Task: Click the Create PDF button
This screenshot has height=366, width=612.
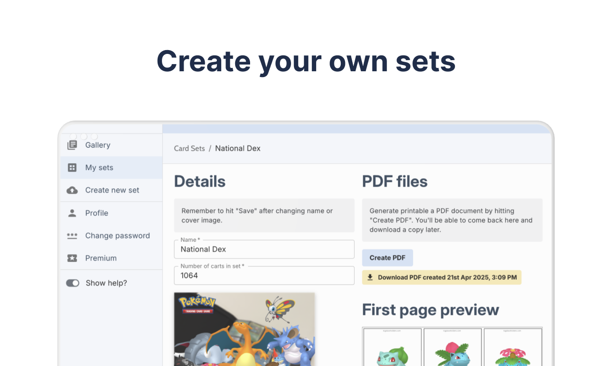Action: 387,258
